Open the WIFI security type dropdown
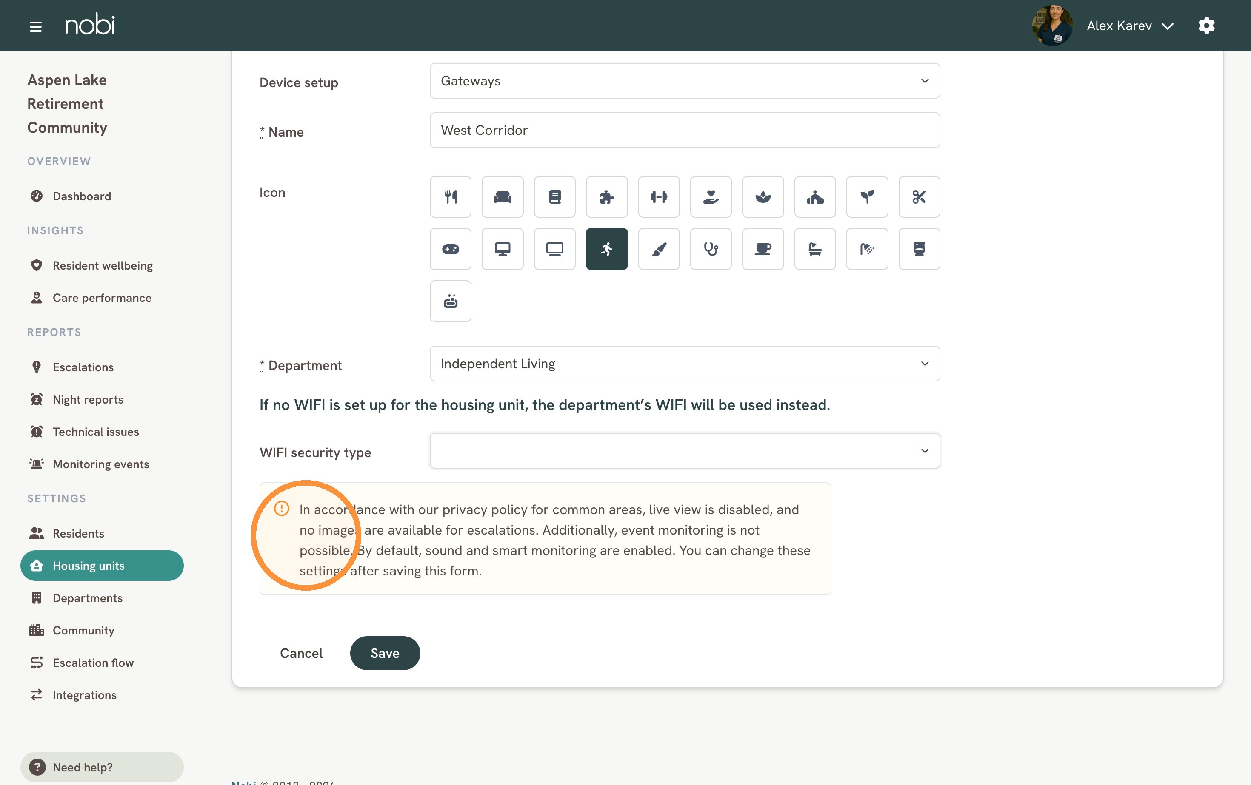1251x785 pixels. click(684, 451)
